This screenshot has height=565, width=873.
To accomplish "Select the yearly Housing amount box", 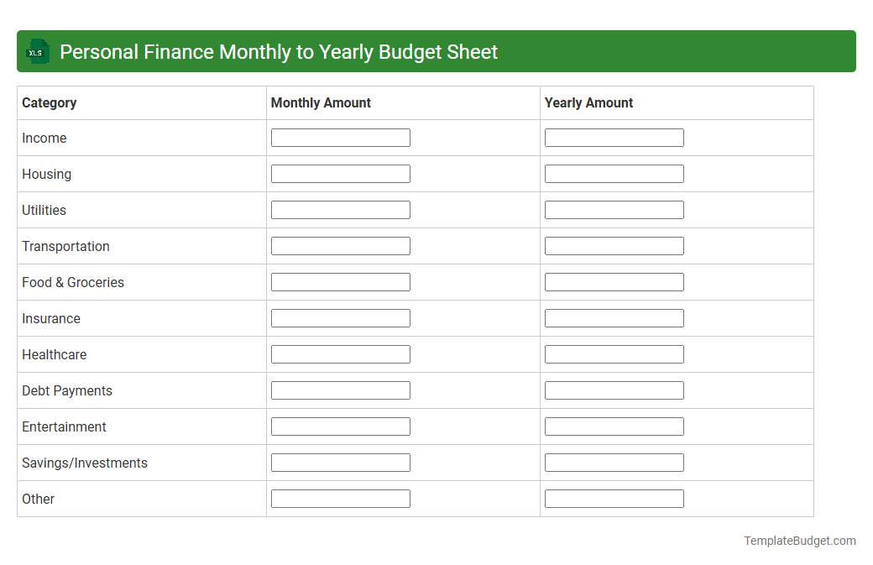I will 614,173.
